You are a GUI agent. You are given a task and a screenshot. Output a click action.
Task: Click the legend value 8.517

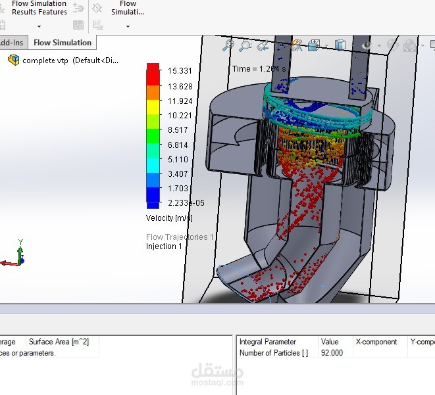[x=178, y=130]
